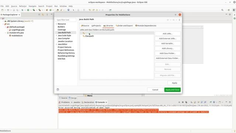Expand the Java Editor category
236x133 pixels.
coord(56,44)
